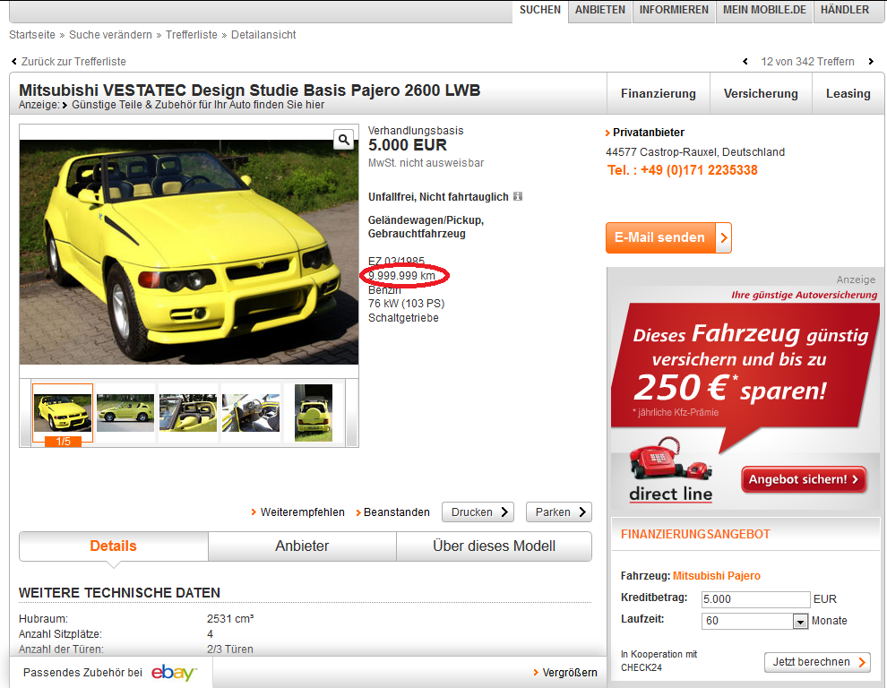
Task: Click Jetzt berechnen button
Action: (817, 662)
